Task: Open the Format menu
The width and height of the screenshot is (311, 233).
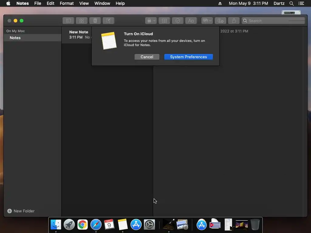Action: click(x=67, y=3)
